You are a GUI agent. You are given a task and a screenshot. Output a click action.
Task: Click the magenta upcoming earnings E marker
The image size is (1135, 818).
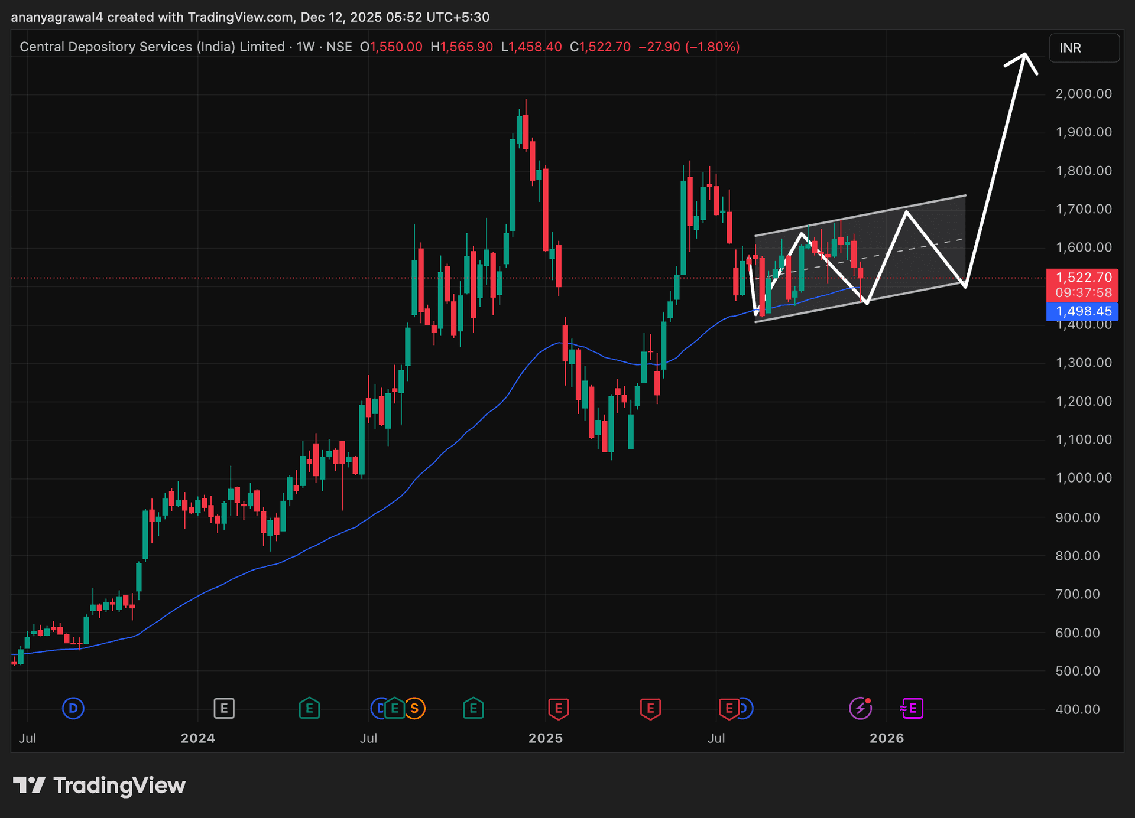[x=912, y=708]
